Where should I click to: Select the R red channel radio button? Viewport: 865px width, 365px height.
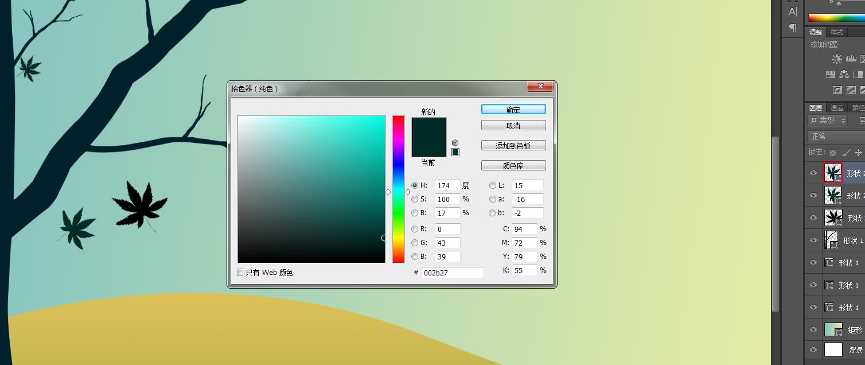415,229
